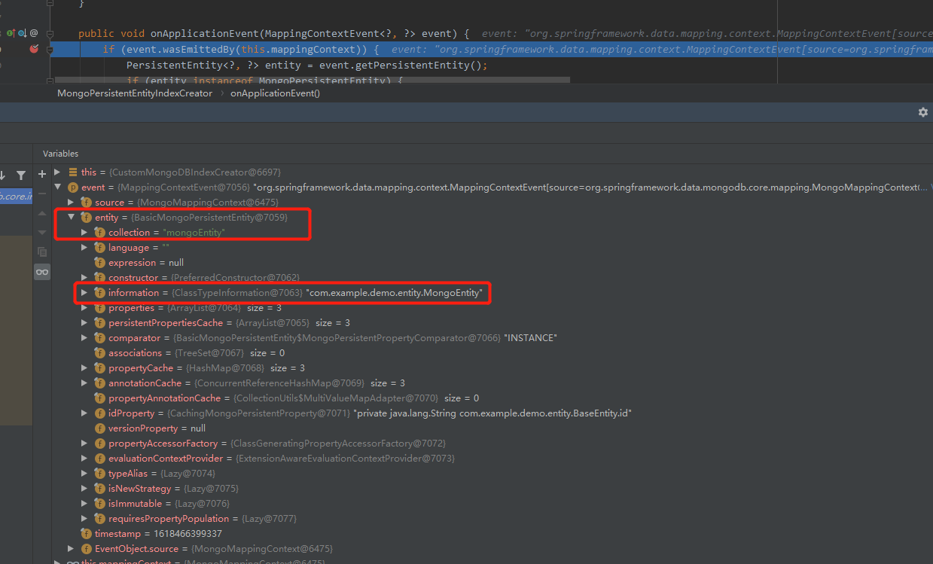
Task: Expand the constructor field node
Action: [x=84, y=278]
